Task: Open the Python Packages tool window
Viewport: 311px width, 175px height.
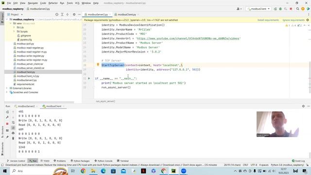Action: 80,161
